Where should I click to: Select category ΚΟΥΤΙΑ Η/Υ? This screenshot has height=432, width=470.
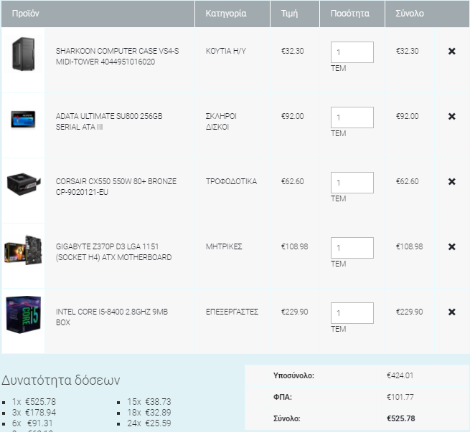point(226,51)
